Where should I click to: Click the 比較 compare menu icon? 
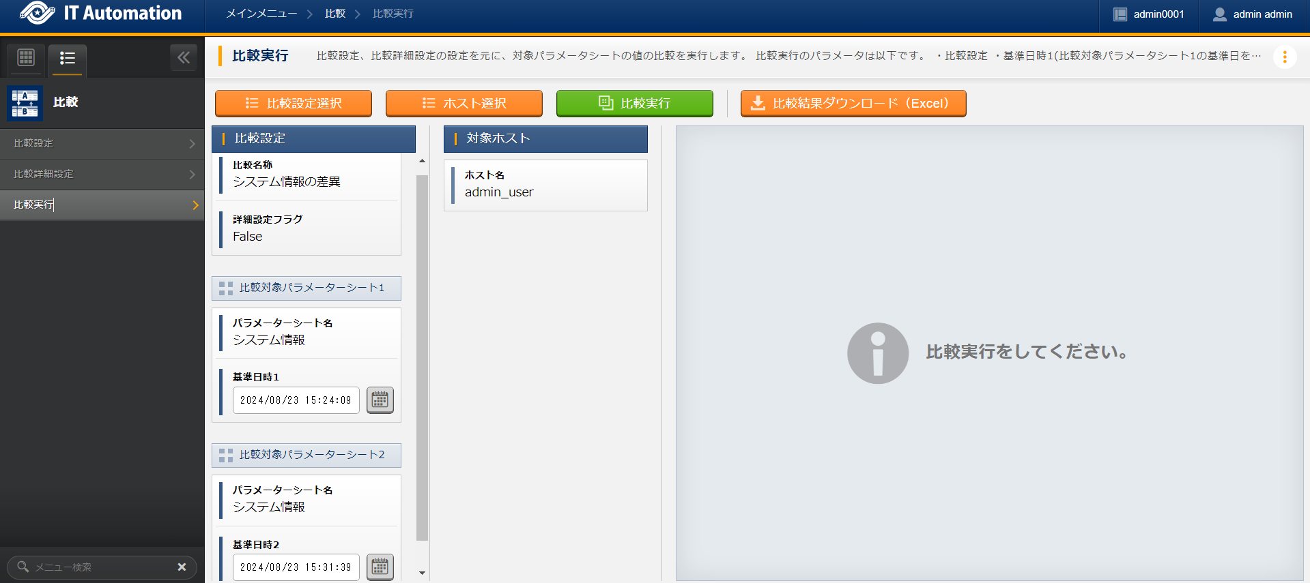click(25, 102)
